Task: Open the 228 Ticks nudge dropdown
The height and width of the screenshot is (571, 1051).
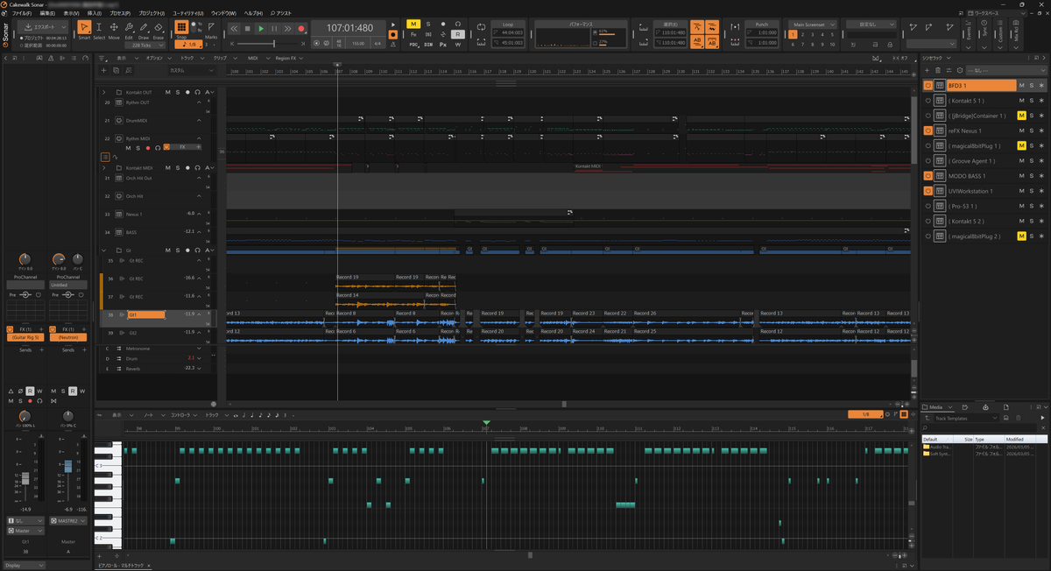Action: pos(146,46)
